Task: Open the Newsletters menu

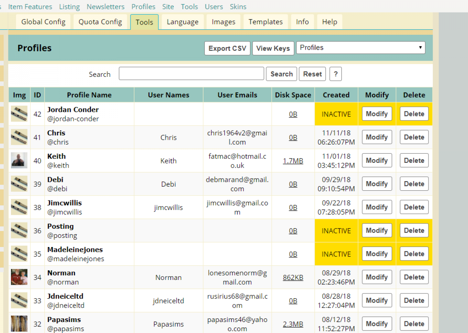Action: coord(105,7)
